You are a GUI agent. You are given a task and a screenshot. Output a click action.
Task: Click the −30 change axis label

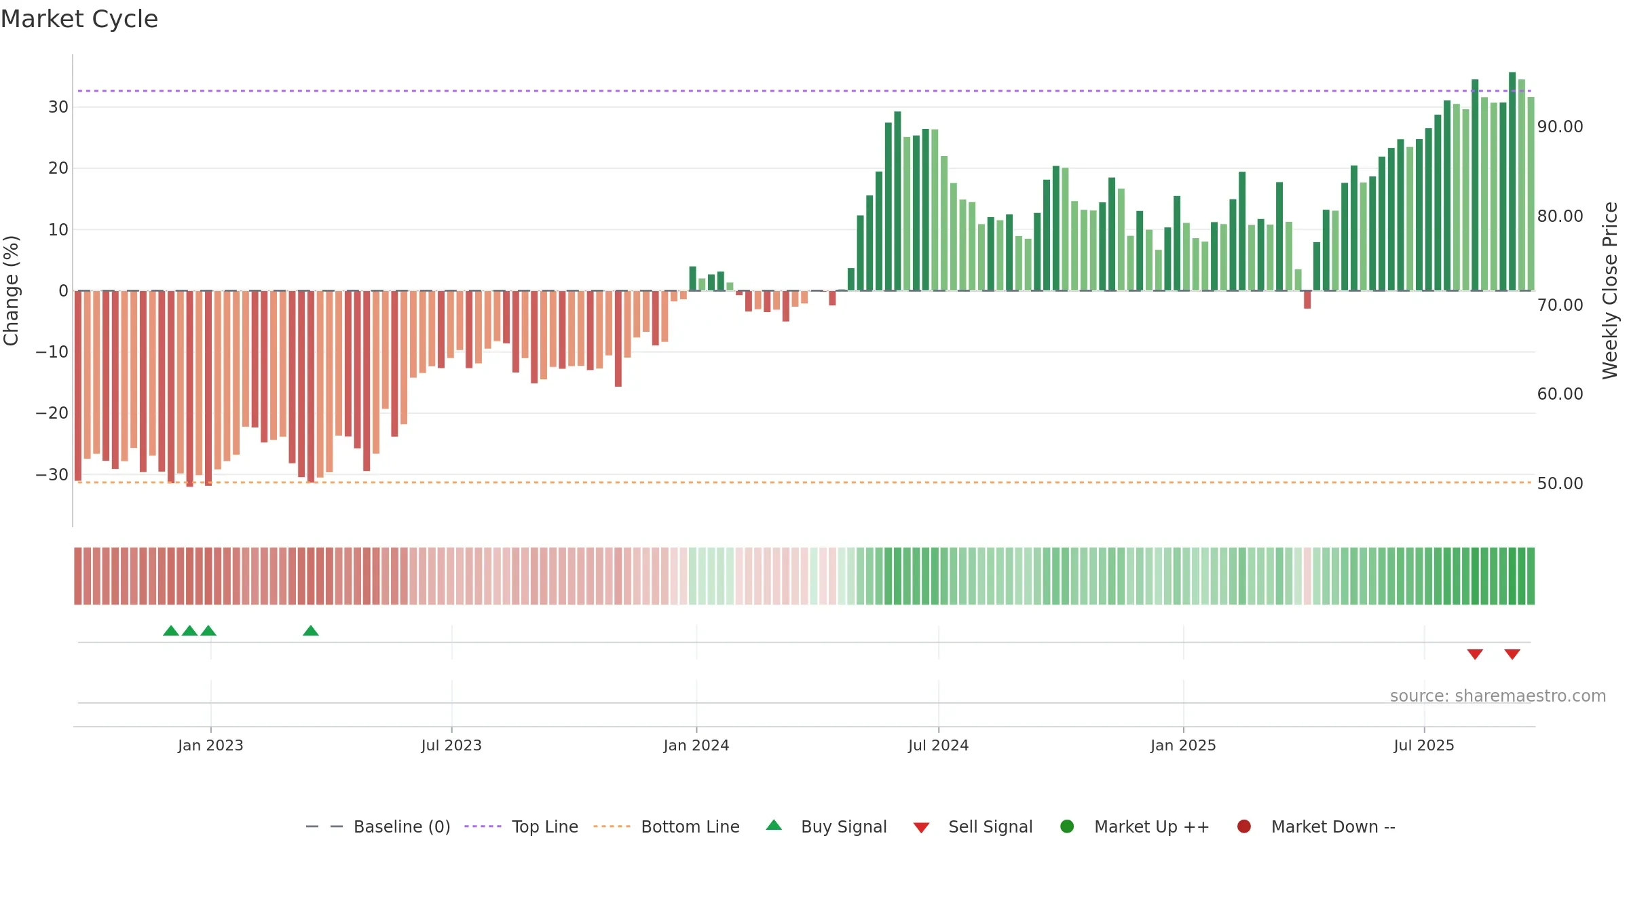[52, 475]
